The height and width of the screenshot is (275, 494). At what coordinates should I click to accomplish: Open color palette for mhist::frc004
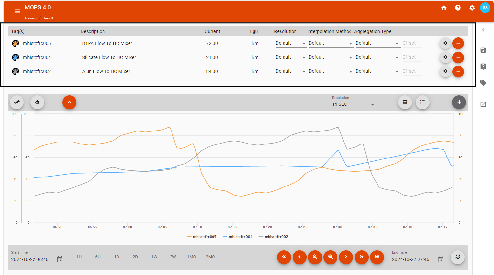pyautogui.click(x=15, y=57)
